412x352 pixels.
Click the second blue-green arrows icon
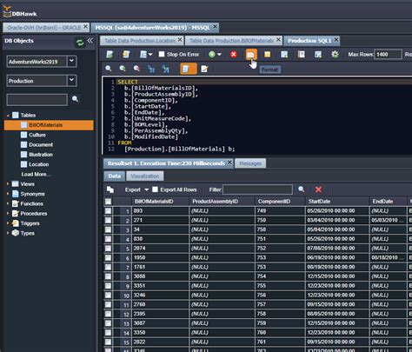[165, 69]
